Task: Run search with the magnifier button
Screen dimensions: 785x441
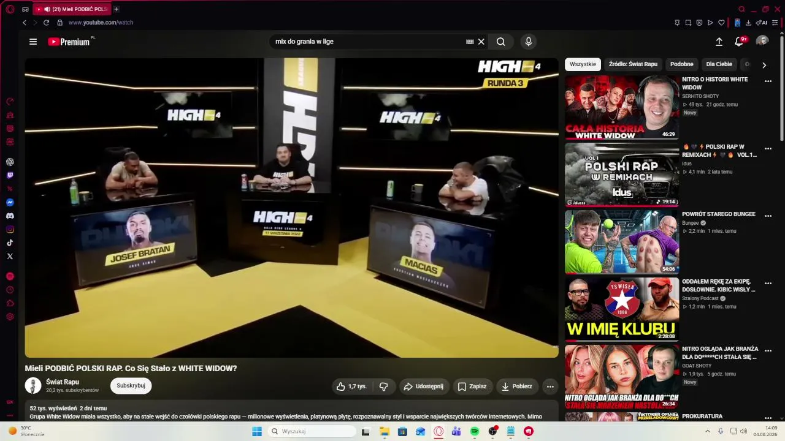Action: click(501, 42)
